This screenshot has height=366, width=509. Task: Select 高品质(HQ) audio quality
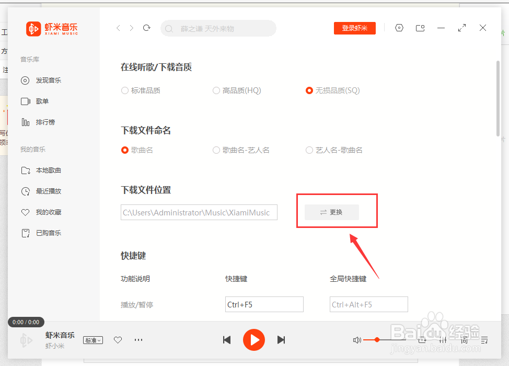tap(216, 90)
